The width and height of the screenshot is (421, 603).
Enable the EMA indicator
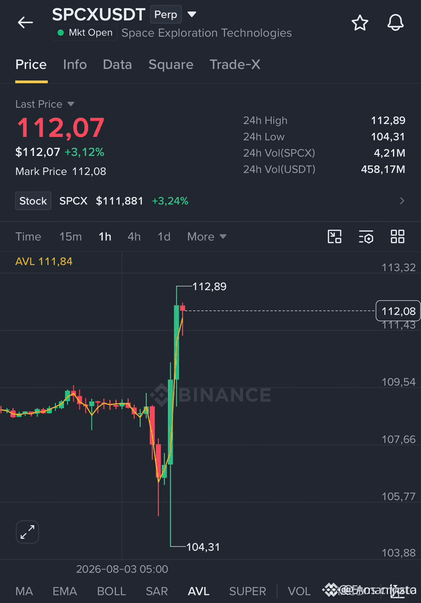pos(65,591)
